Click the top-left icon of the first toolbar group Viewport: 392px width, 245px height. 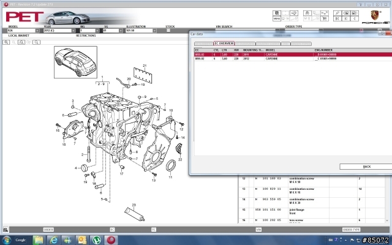276,13
